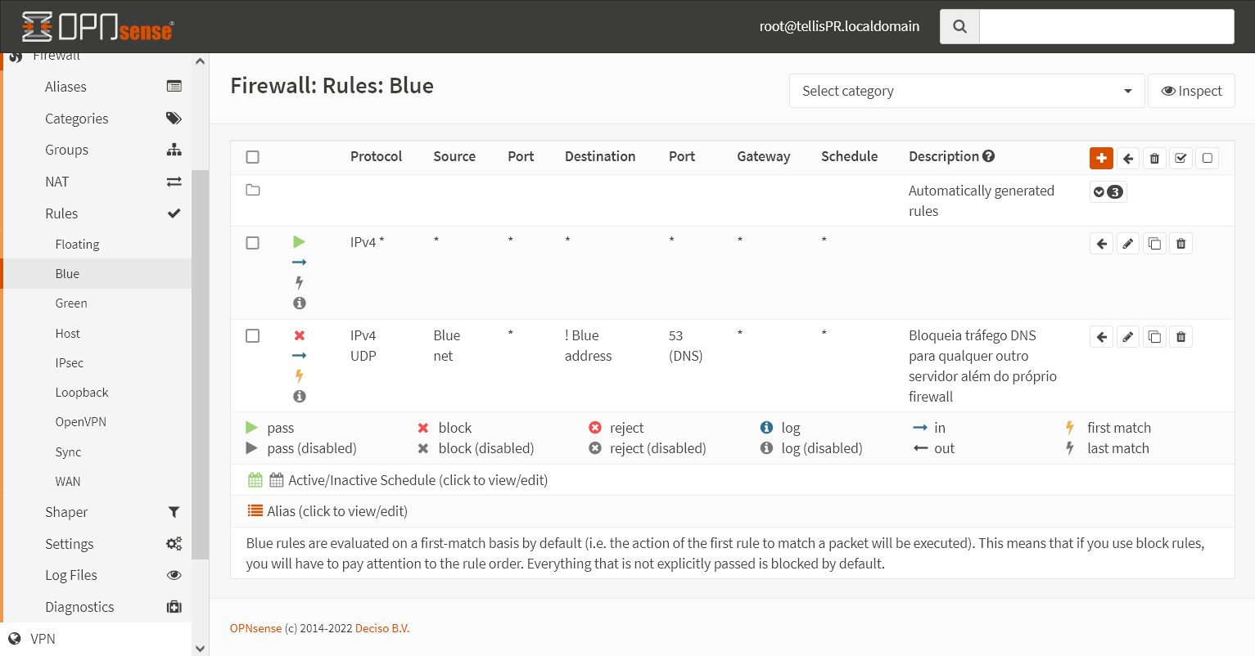Open the log info icon on the pass rule
This screenshot has height=656, width=1255.
(300, 303)
